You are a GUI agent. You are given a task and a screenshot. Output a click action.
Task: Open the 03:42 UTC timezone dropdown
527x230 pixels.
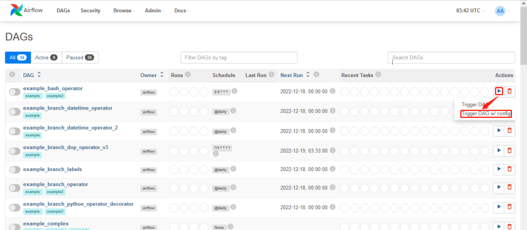[470, 10]
